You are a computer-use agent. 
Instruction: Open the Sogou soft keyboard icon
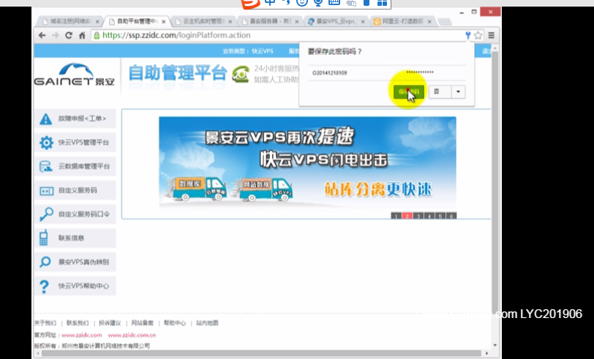tap(334, 2)
